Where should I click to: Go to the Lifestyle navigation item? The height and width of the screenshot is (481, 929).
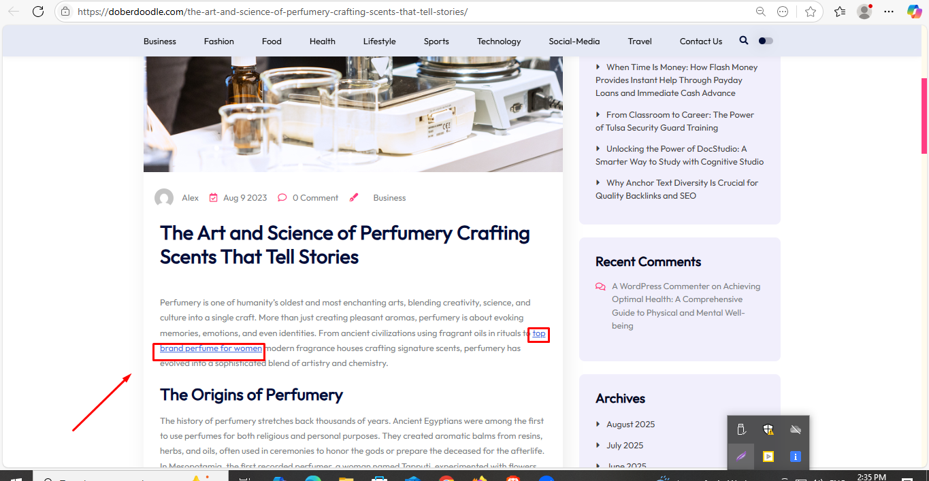(379, 42)
